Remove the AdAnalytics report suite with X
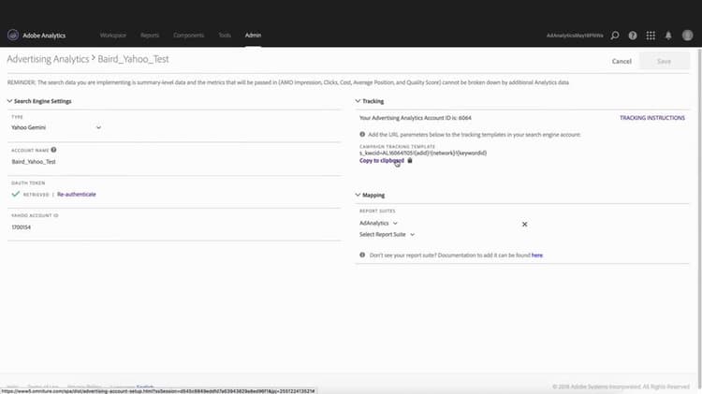Screen dimensions: 702x394 525,224
